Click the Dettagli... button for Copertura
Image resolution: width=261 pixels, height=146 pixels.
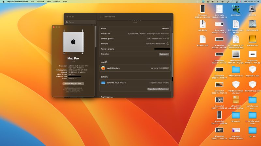164,54
